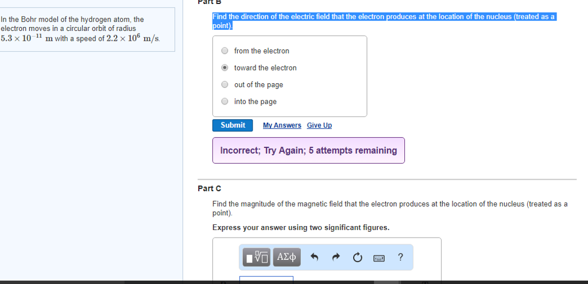Click the undo arrow icon
Screen dimensions: 588x284
tap(314, 258)
